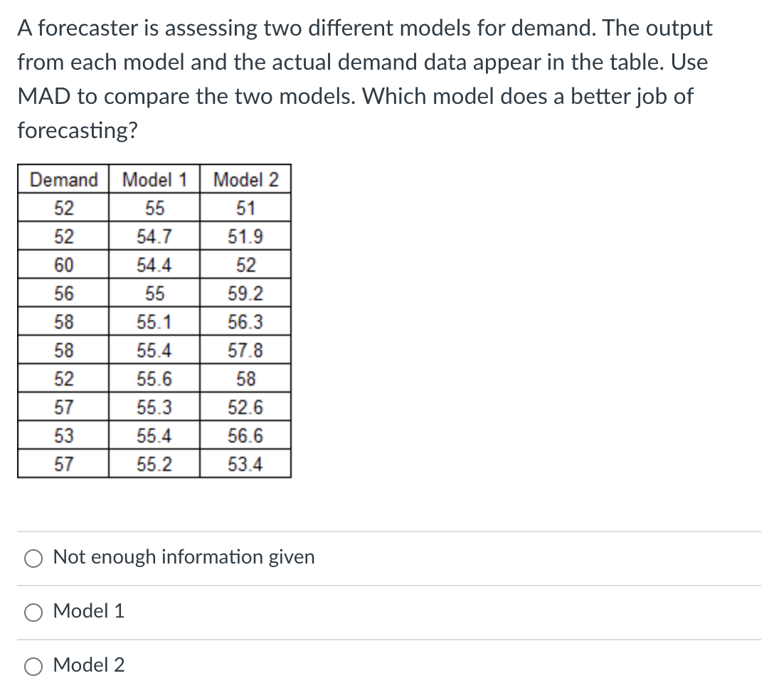This screenshot has width=774, height=693.
Task: Select the 'Model 2' radio button
Action: 33,666
